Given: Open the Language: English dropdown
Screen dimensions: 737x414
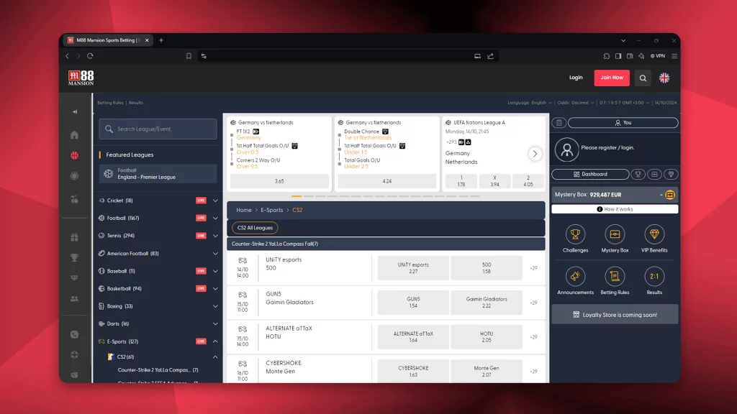Looking at the screenshot, I should tap(530, 103).
